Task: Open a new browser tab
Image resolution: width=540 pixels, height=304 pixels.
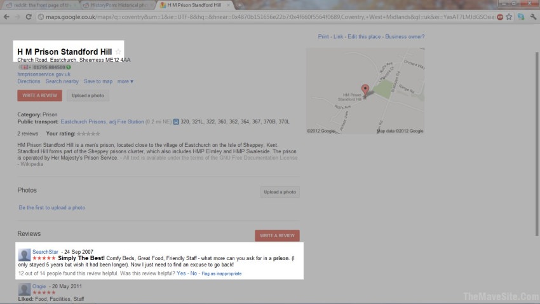Action: tap(240, 5)
